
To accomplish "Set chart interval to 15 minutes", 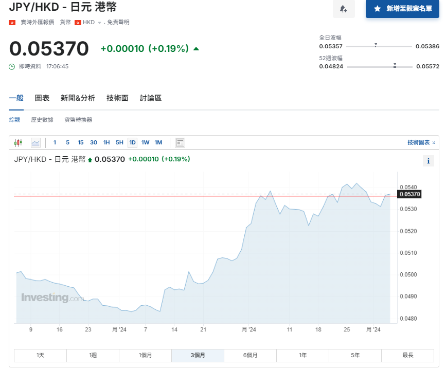I will [81, 142].
